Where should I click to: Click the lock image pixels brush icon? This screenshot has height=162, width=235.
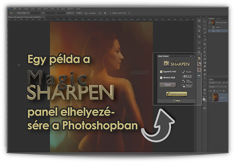coord(217,91)
